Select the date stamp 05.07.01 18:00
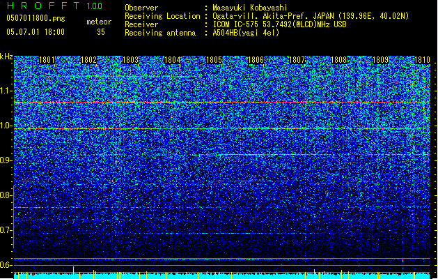Viewport: 438px width, 279px height. coord(36,32)
